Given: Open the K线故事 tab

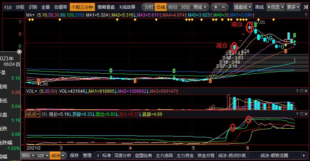Looking at the screenshot, I should (x=127, y=7).
